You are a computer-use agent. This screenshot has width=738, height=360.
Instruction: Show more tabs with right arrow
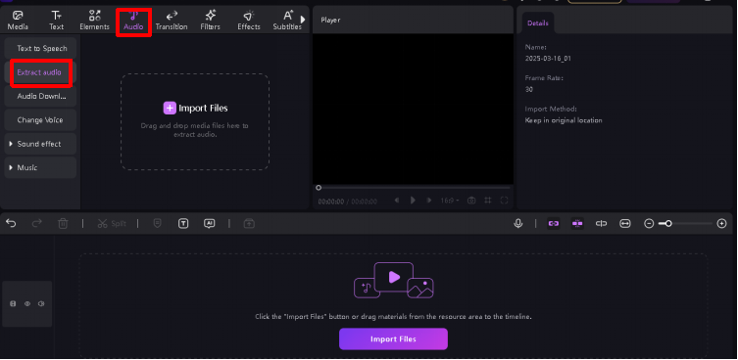coord(303,20)
